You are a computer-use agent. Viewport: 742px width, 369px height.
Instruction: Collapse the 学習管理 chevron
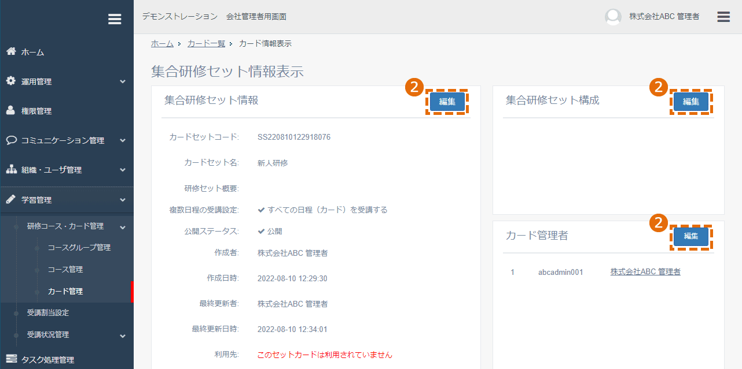click(123, 200)
